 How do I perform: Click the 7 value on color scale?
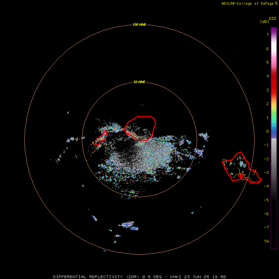(x=268, y=35)
